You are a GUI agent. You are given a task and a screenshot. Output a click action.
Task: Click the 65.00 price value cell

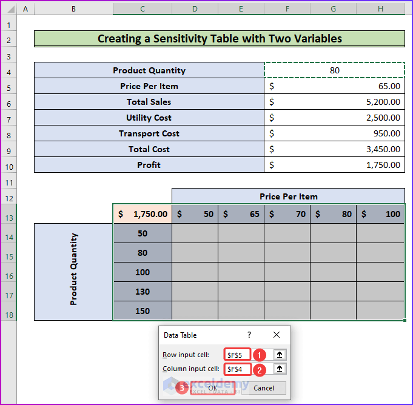pos(335,86)
